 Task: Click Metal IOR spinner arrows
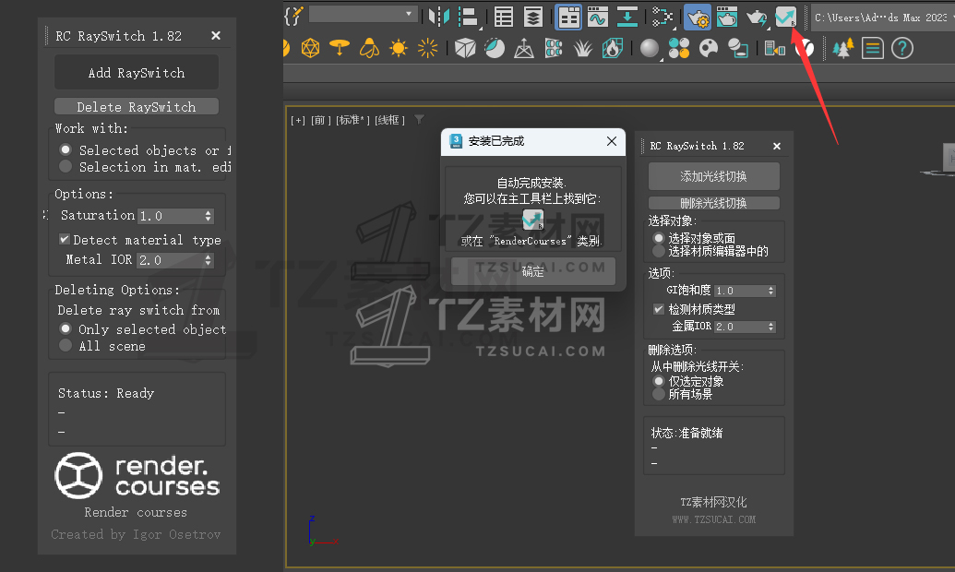coord(209,260)
